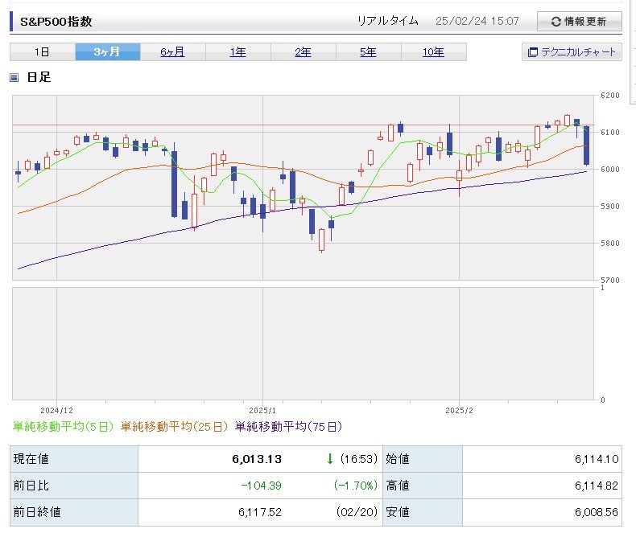Select the 10年 time range tab

point(433,52)
